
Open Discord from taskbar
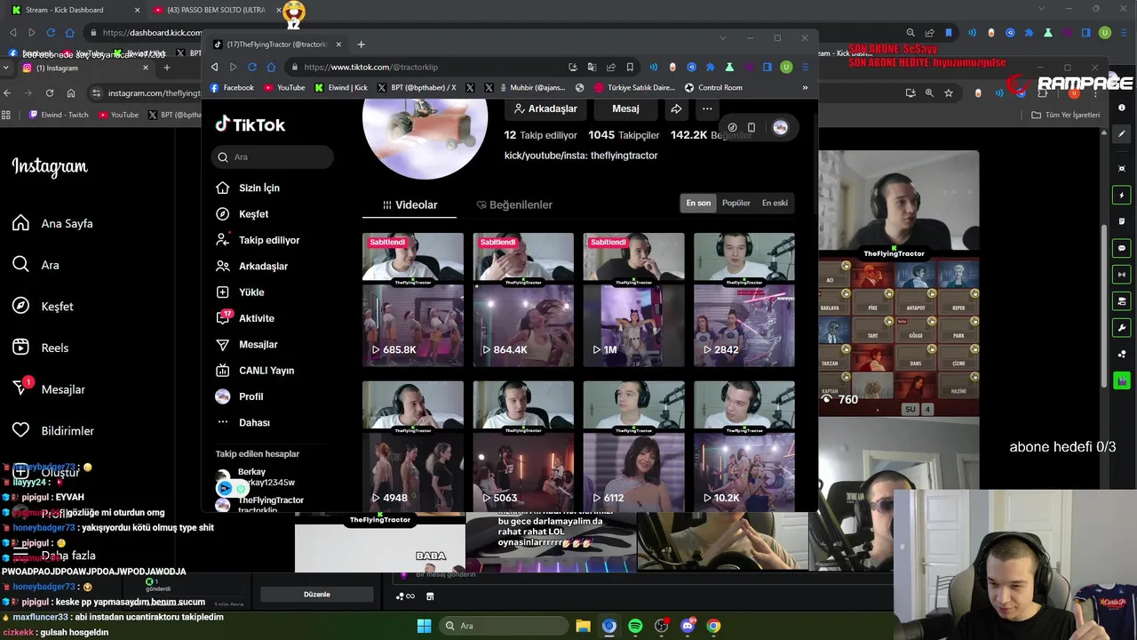click(688, 626)
